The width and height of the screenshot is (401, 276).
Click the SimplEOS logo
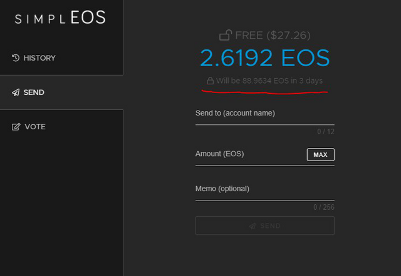(60, 17)
